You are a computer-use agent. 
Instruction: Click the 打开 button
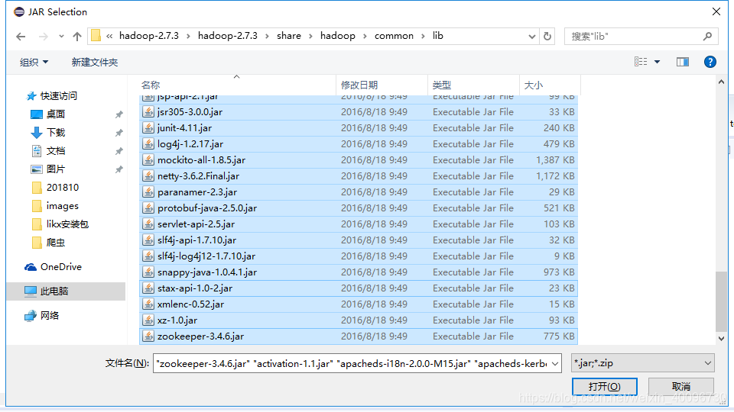point(604,387)
